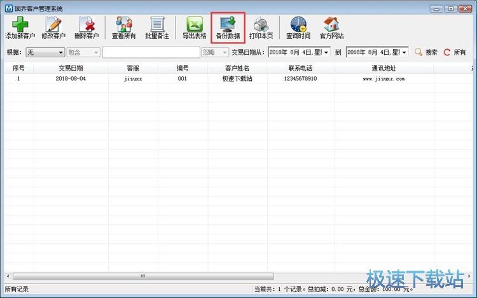The image size is (477, 298).
Task: Open 查询时间 clock icon
Action: coord(298,24)
